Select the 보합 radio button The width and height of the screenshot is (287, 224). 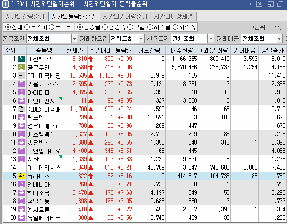pos(130,27)
